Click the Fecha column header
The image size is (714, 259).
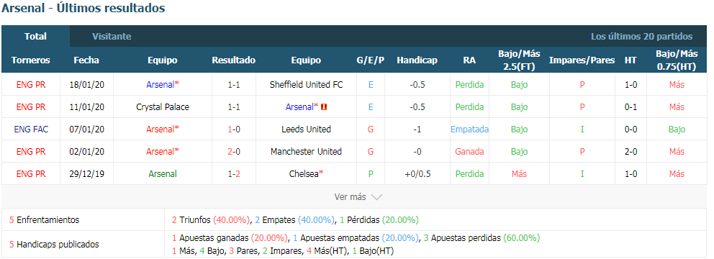point(86,60)
